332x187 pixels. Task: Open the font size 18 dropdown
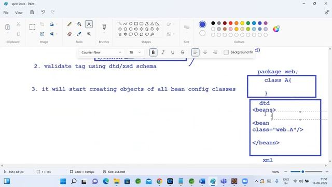pos(135,52)
